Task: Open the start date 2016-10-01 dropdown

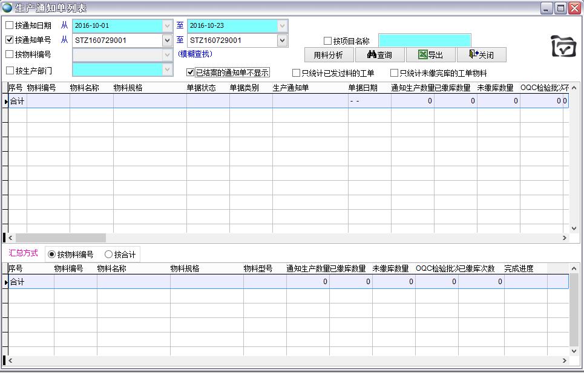Action: point(168,26)
